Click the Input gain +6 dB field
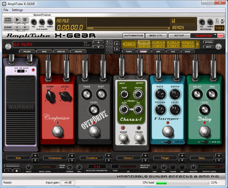The height and width of the screenshot is (188, 228). pos(68,182)
